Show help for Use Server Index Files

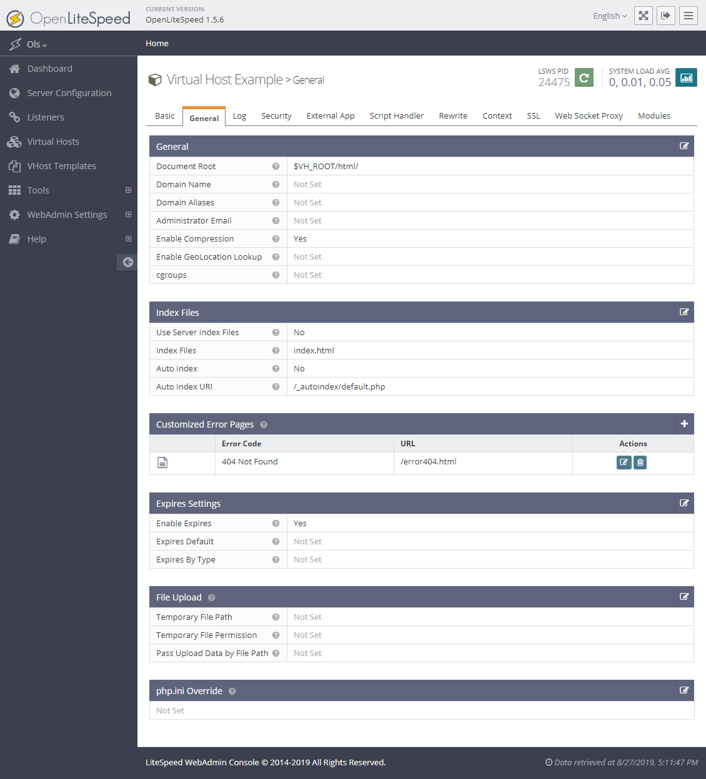pos(276,333)
